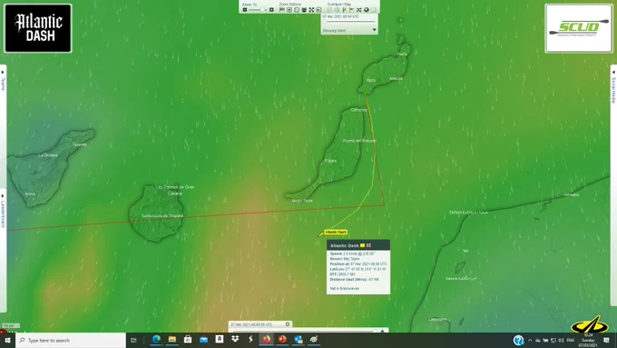The height and width of the screenshot is (348, 617).
Task: Click the Type here to search box
Action: [x=71, y=340]
